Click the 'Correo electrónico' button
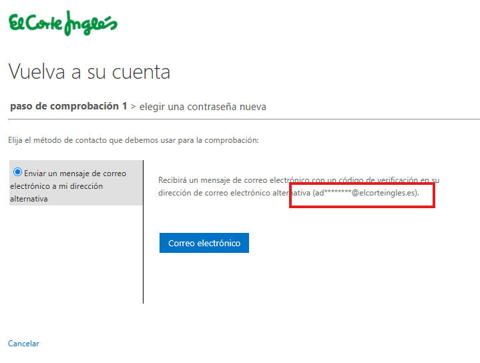The image size is (480, 363). click(204, 243)
